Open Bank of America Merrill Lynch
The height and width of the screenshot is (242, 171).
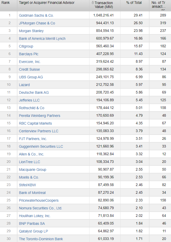[42, 39]
